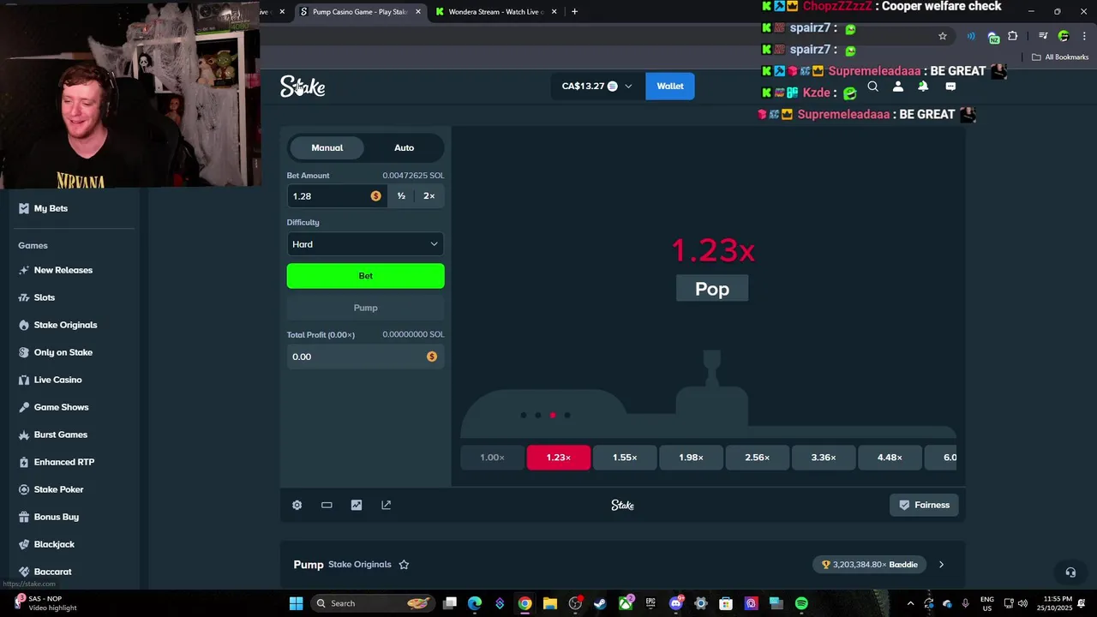Click the green Bet button

point(365,276)
